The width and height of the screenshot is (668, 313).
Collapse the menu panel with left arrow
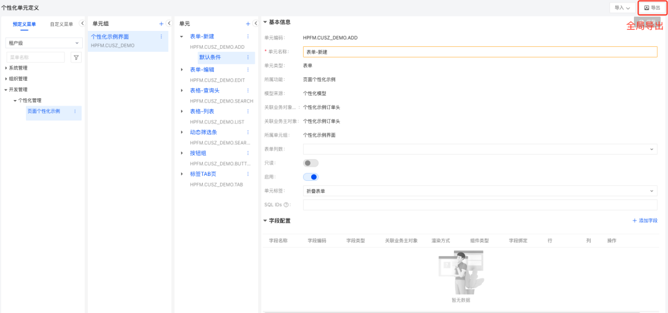click(82, 23)
